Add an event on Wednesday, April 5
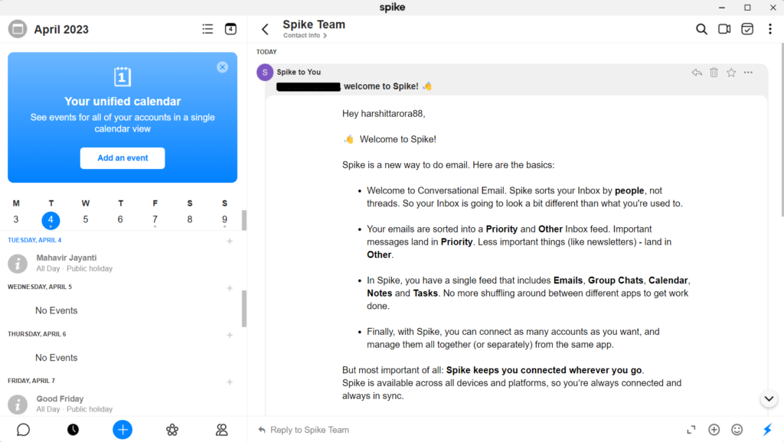Viewport: 784px width, 442px height. (230, 288)
